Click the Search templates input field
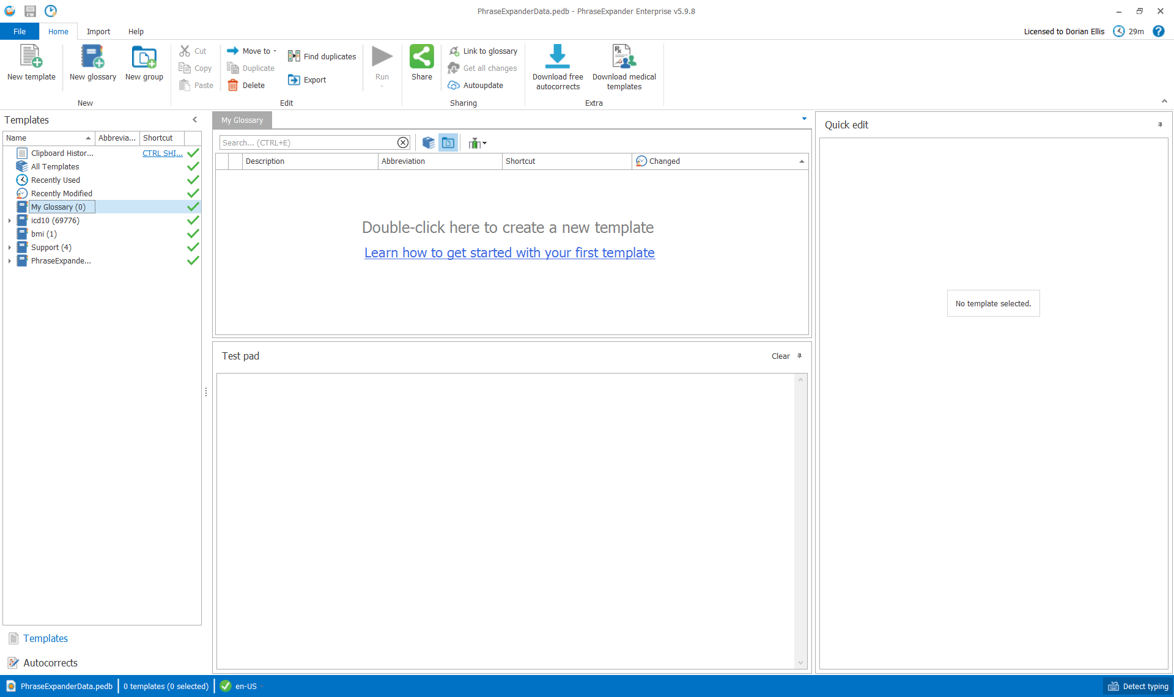The height and width of the screenshot is (697, 1174). (x=308, y=143)
